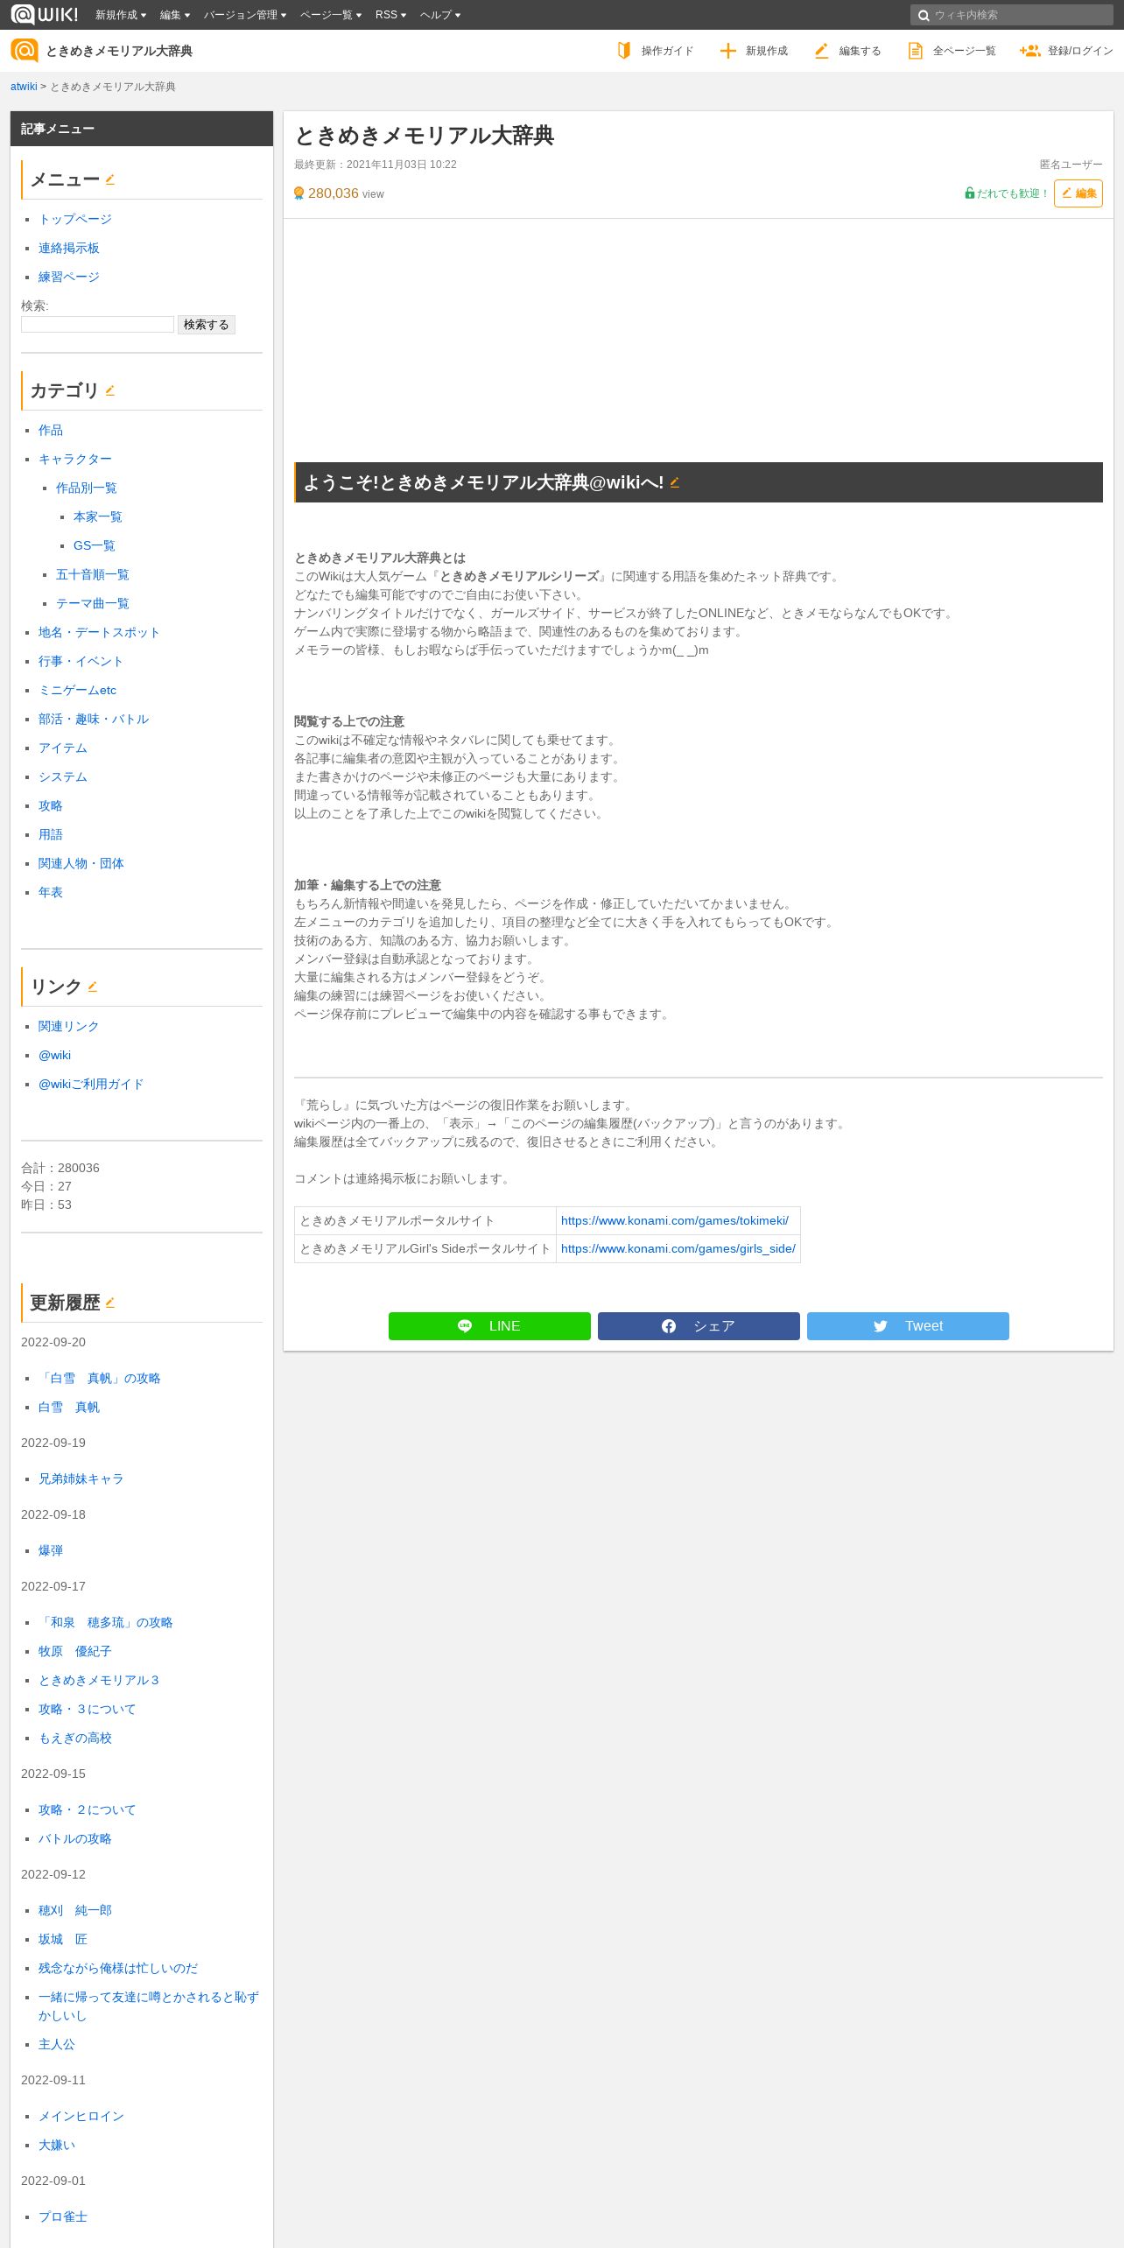Open @wikiご利用ガイド link
Screen dimensions: 1124x2248
click(x=91, y=1084)
